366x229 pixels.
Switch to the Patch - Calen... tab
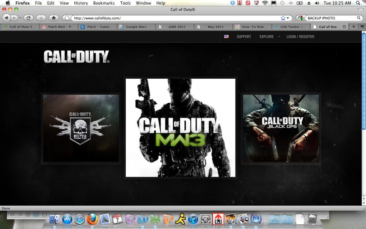coord(98,27)
